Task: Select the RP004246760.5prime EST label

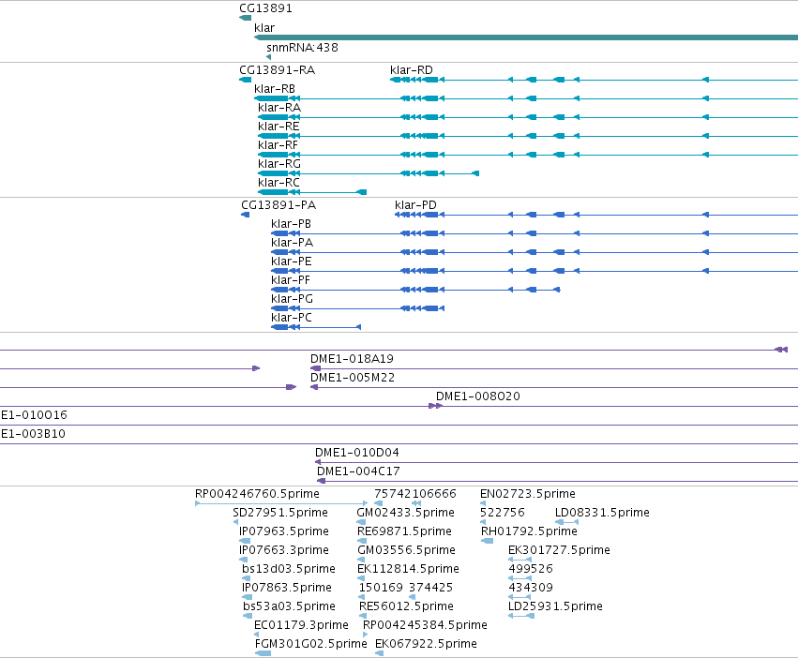Action: 257,494
